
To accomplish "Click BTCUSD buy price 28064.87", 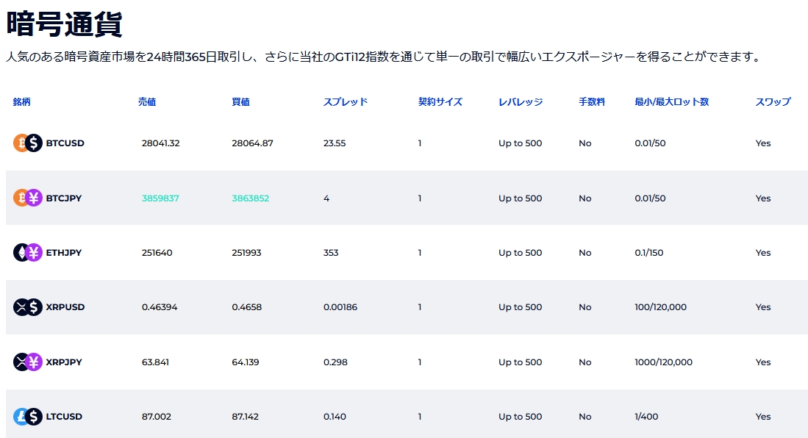I will coord(252,143).
